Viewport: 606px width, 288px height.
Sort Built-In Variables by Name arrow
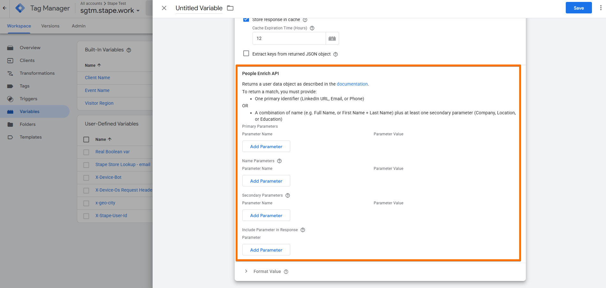(x=99, y=65)
